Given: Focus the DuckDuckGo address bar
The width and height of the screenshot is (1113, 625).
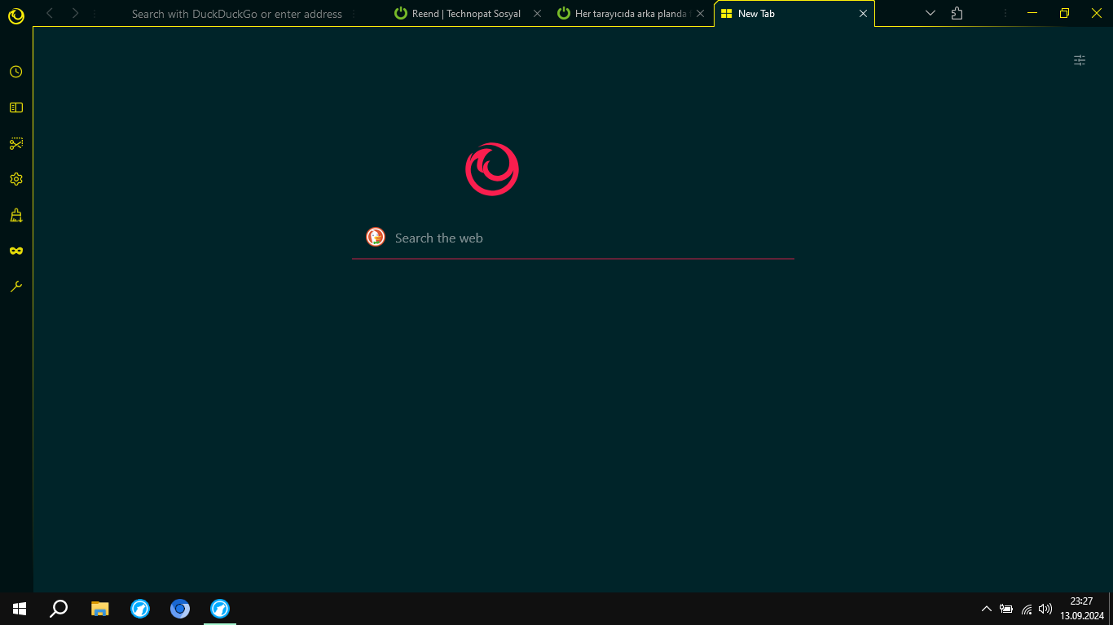Looking at the screenshot, I should point(237,14).
